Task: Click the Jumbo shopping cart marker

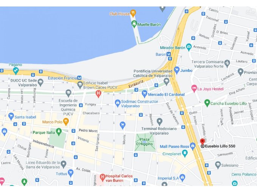Action: coord(177,70)
